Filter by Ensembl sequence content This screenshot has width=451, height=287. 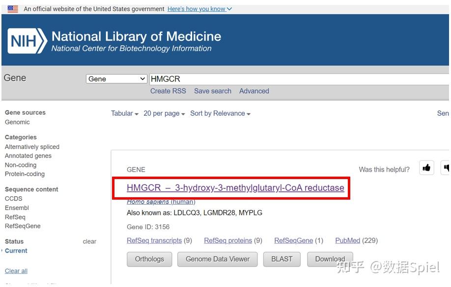click(x=17, y=208)
